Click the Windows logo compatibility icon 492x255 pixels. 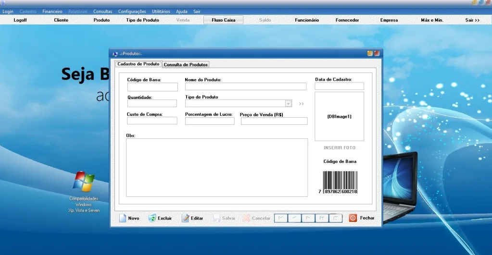(84, 182)
